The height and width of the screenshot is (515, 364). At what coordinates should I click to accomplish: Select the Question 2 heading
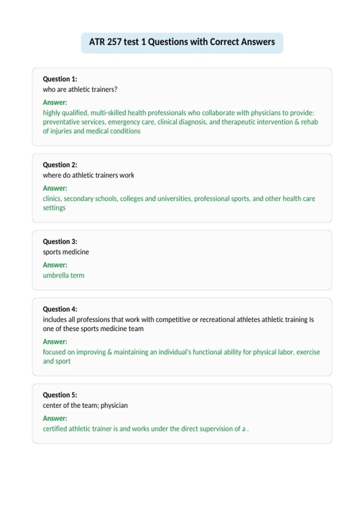(x=60, y=165)
